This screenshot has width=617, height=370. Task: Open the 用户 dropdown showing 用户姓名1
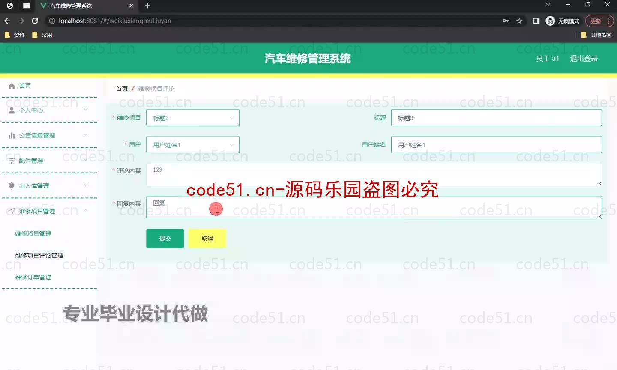[x=193, y=145]
